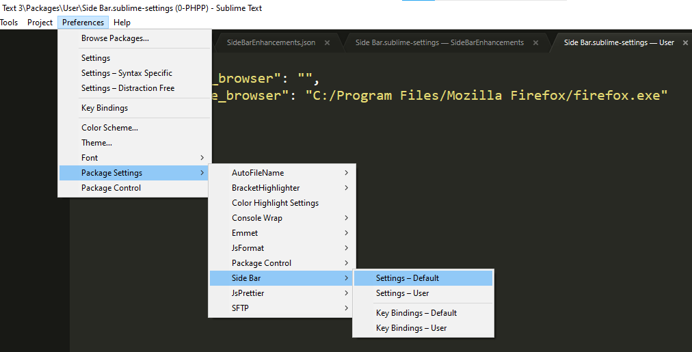Open Color Highlight Settings
Image resolution: width=692 pixels, height=352 pixels.
click(x=275, y=203)
